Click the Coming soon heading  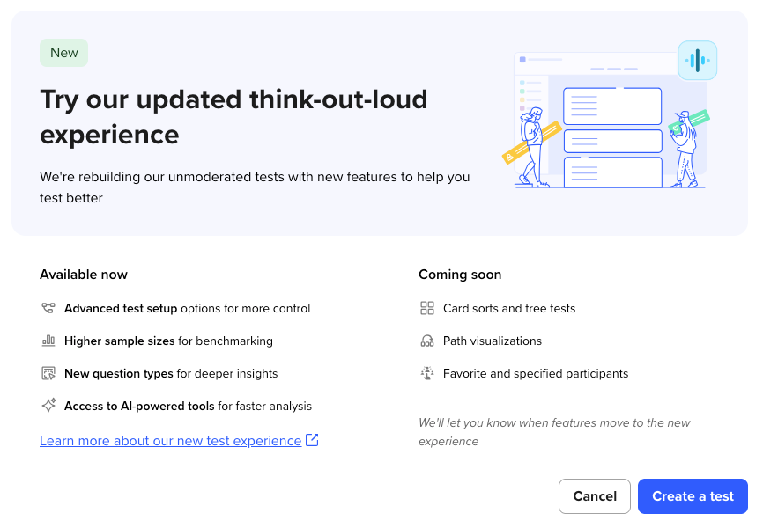point(460,275)
